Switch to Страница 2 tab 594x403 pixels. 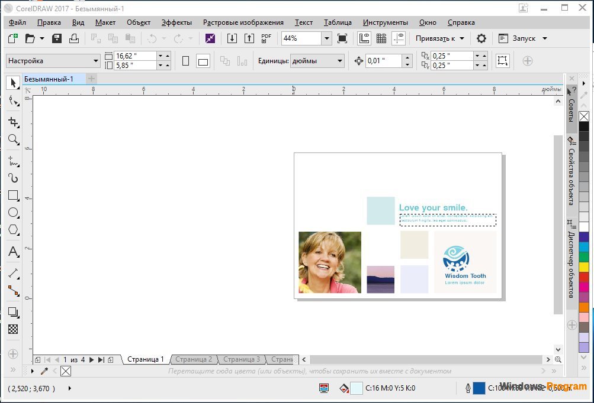tap(193, 359)
